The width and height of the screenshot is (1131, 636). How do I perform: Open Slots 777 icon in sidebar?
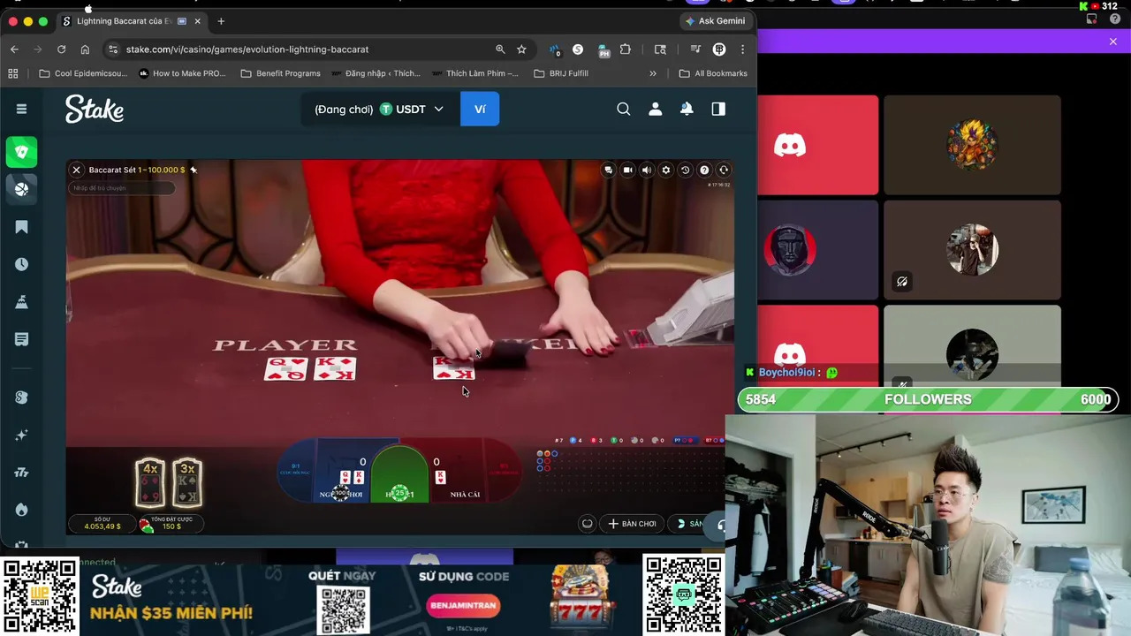pos(22,473)
